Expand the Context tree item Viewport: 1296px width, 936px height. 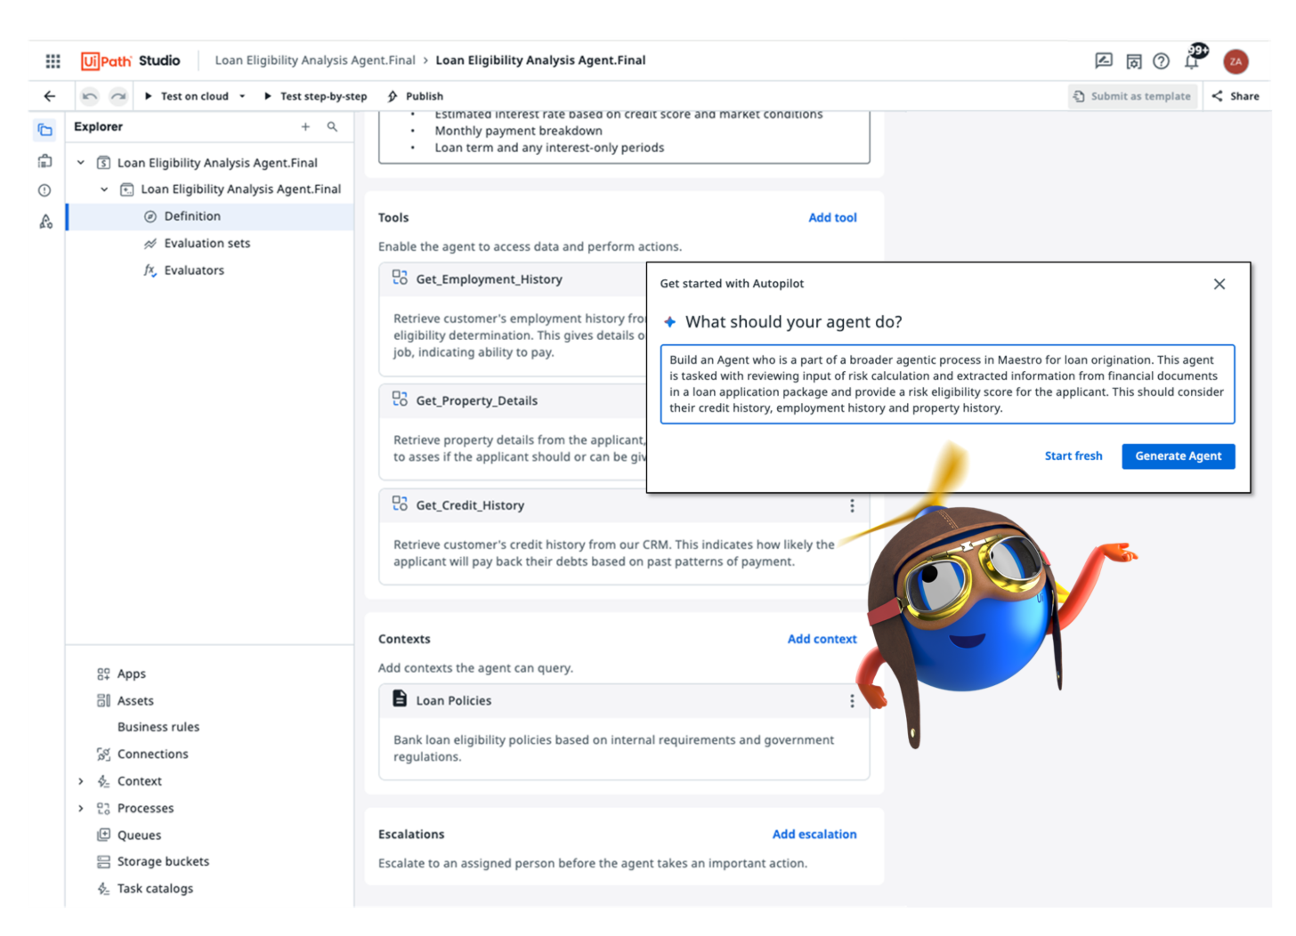pos(81,781)
